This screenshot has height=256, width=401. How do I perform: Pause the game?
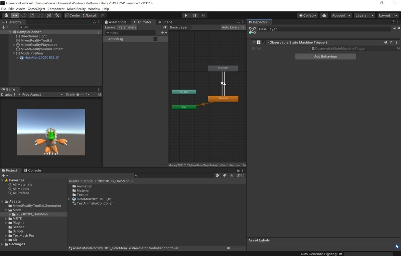[195, 15]
